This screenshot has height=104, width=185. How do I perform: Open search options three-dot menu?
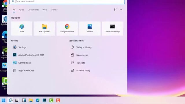coord(121,9)
